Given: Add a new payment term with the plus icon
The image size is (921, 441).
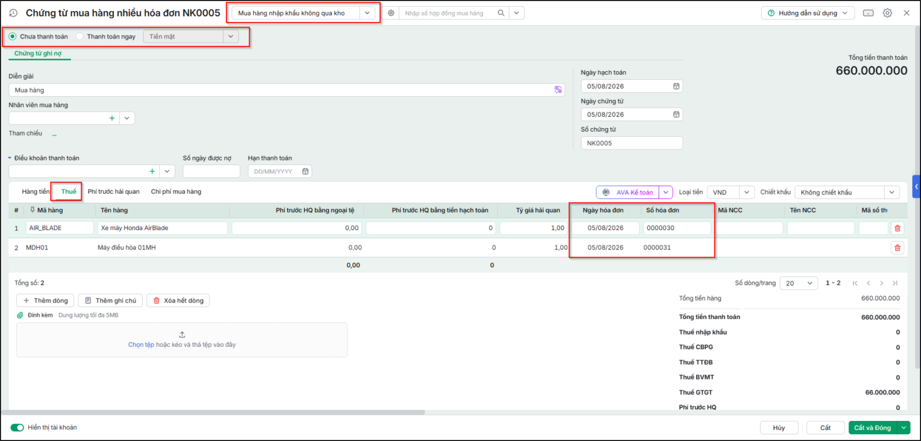Looking at the screenshot, I should tap(152, 171).
